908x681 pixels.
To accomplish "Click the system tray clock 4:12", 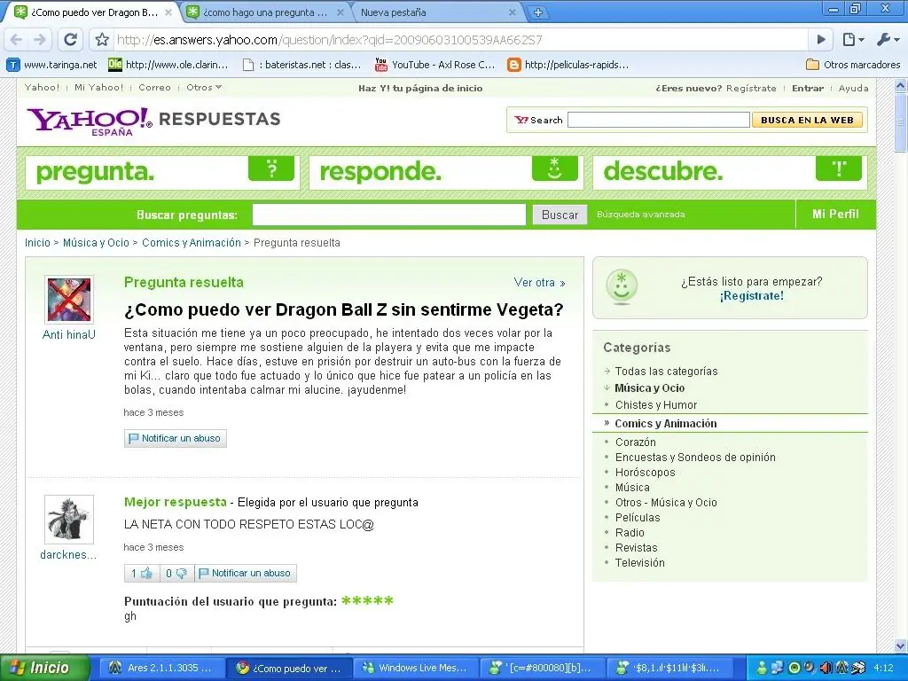I will [883, 669].
